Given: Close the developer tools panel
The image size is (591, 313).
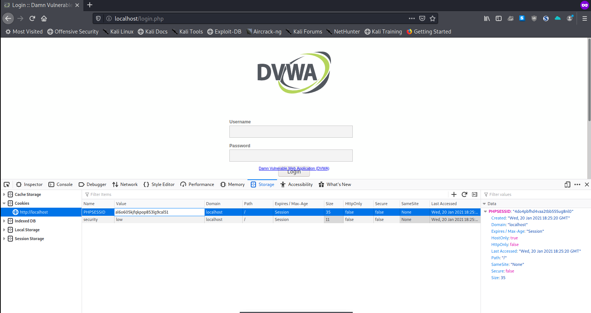Looking at the screenshot, I should coord(587,184).
